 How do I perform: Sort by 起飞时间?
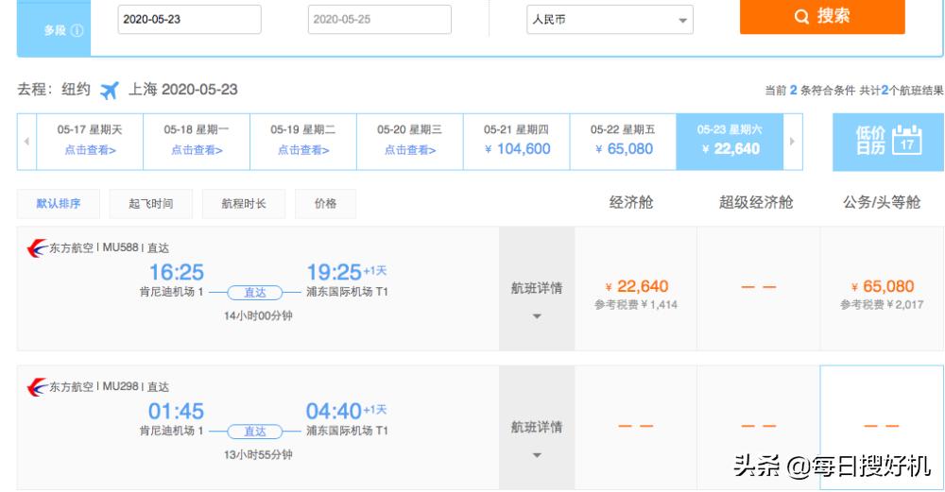[150, 204]
